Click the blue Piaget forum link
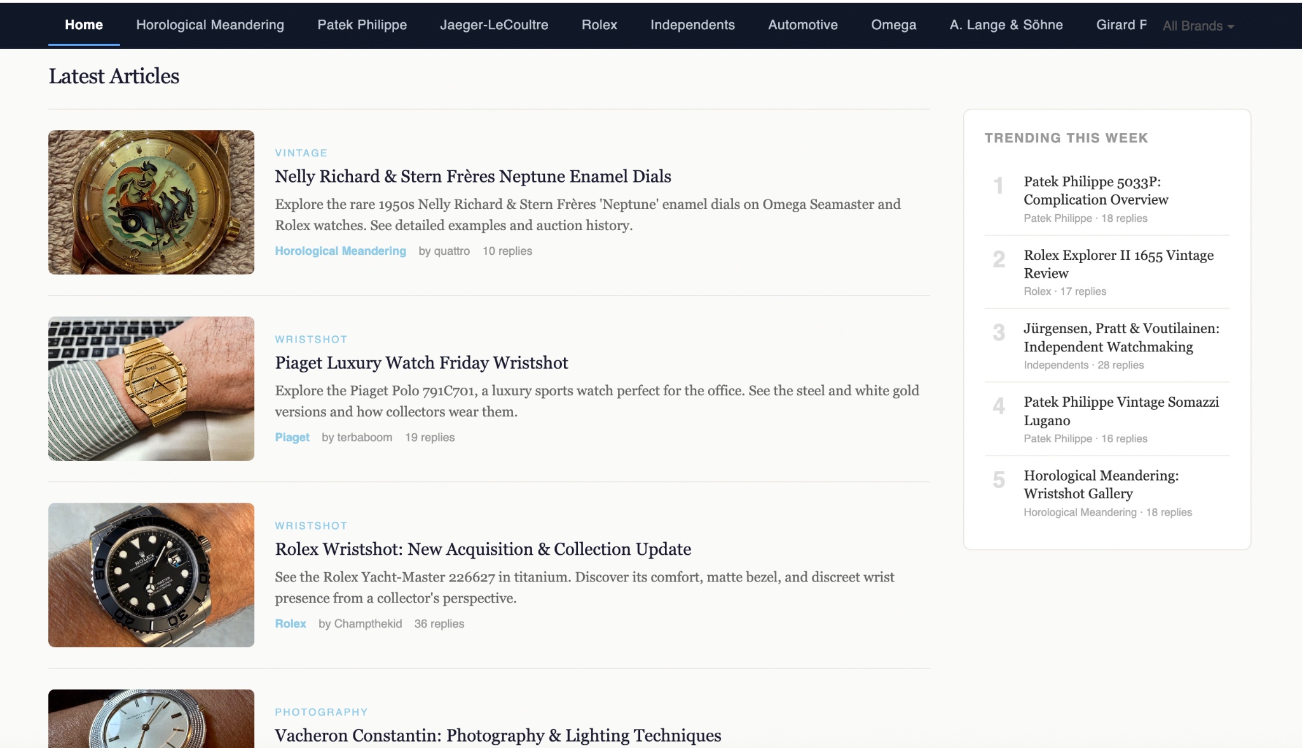This screenshot has width=1302, height=748. click(292, 437)
